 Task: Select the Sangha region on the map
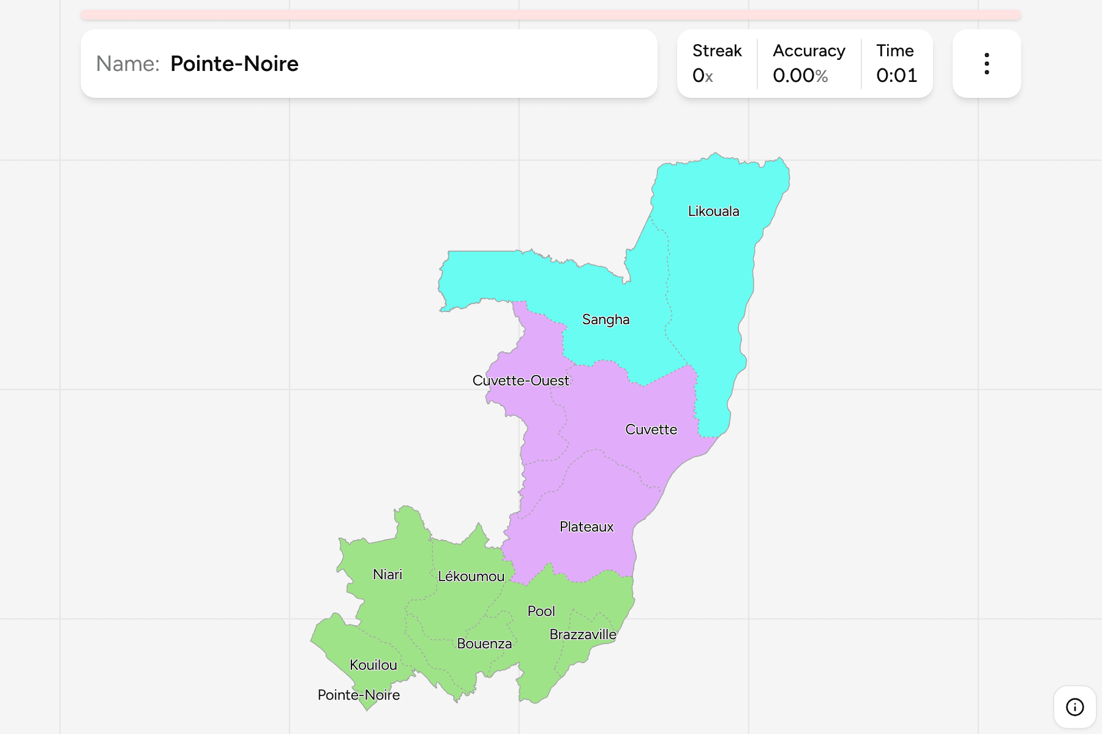[605, 319]
